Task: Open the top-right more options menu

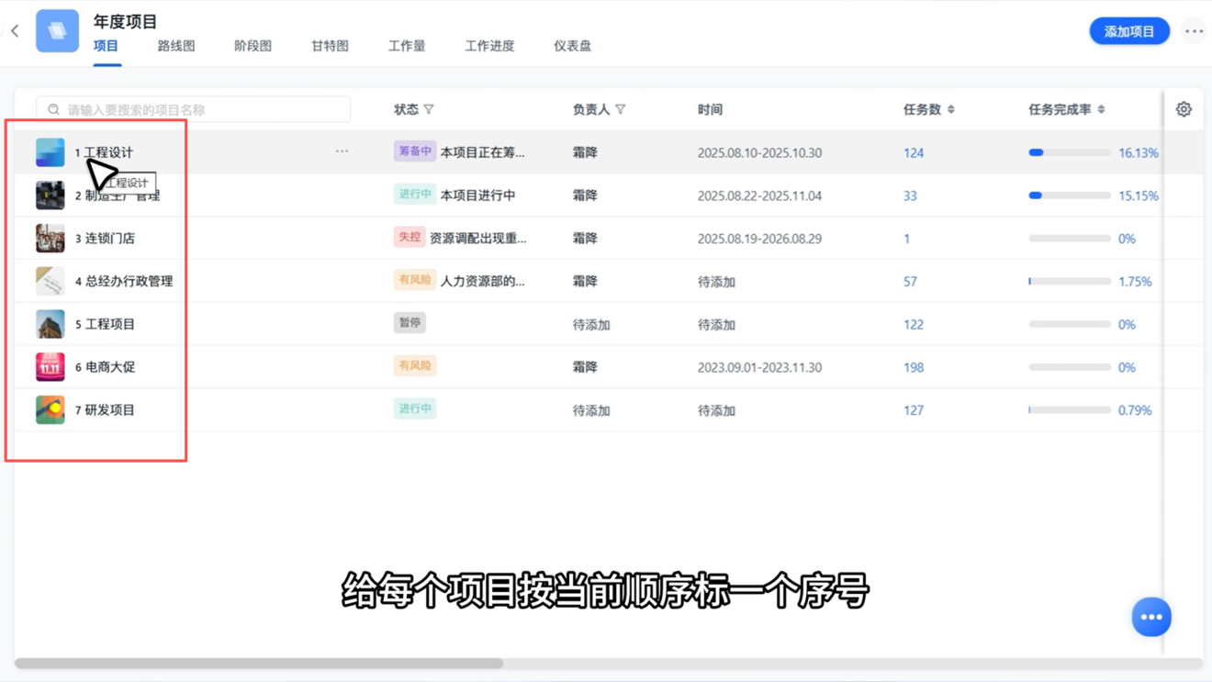Action: click(1194, 31)
